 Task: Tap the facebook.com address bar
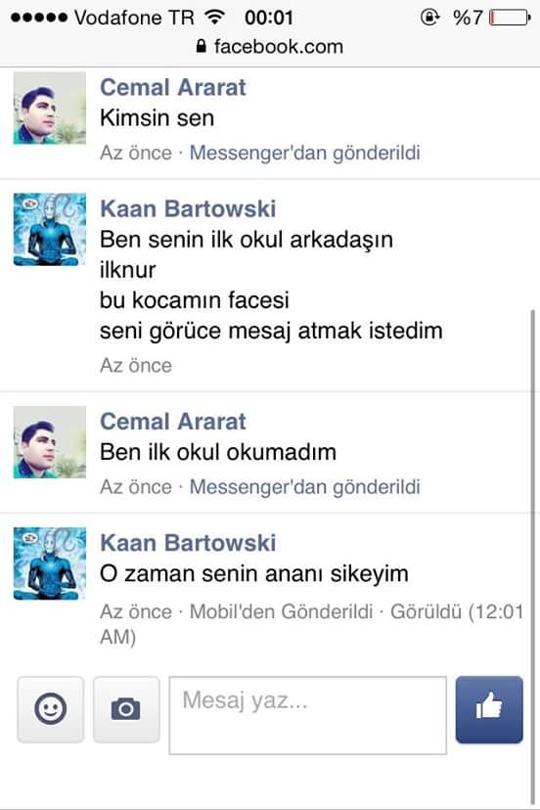(270, 47)
